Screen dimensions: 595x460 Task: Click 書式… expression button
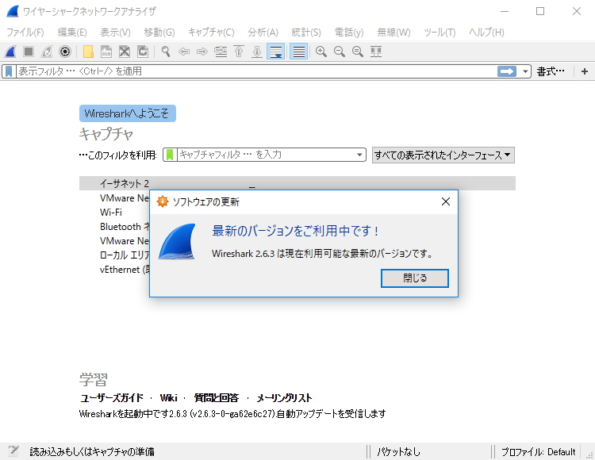pyautogui.click(x=551, y=71)
